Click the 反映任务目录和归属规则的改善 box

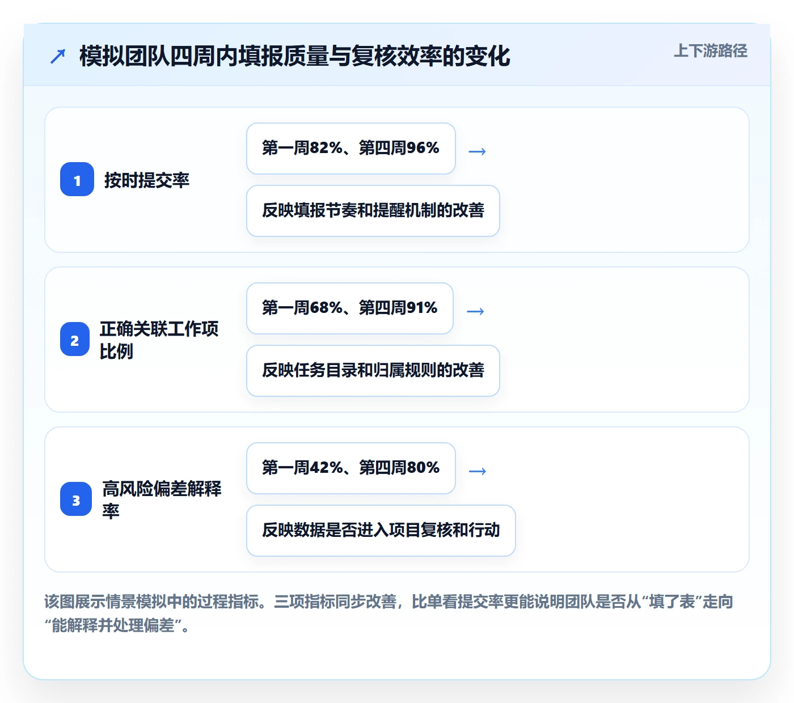(373, 371)
